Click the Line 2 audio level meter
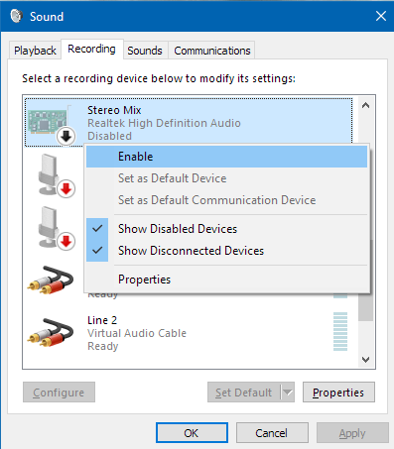The width and height of the screenshot is (394, 449). pyautogui.click(x=340, y=331)
